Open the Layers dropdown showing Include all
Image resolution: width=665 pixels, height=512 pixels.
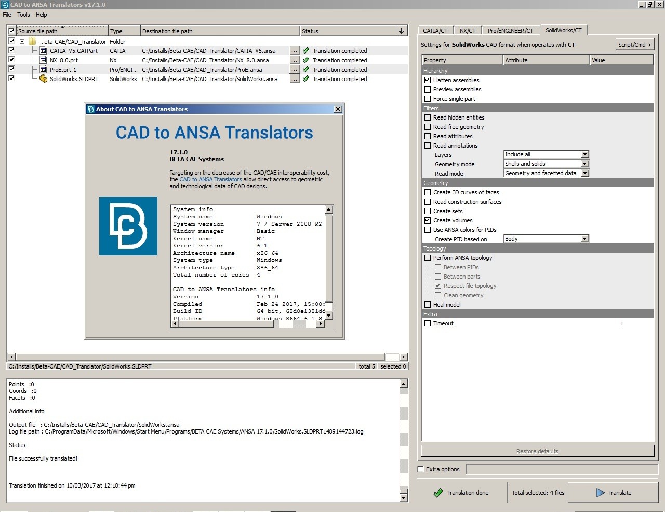[x=546, y=154]
